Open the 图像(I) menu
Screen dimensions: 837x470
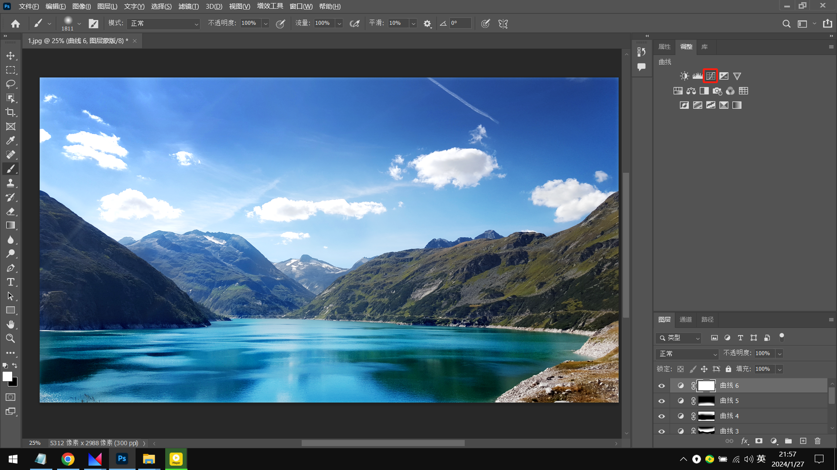[x=82, y=7]
